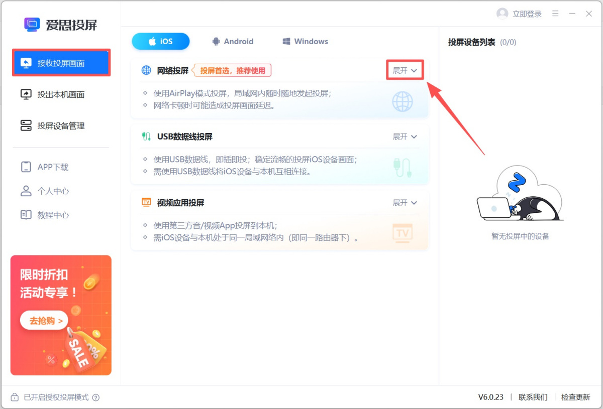The image size is (603, 409).
Task: Click the globe icon for network casting
Action: click(146, 71)
